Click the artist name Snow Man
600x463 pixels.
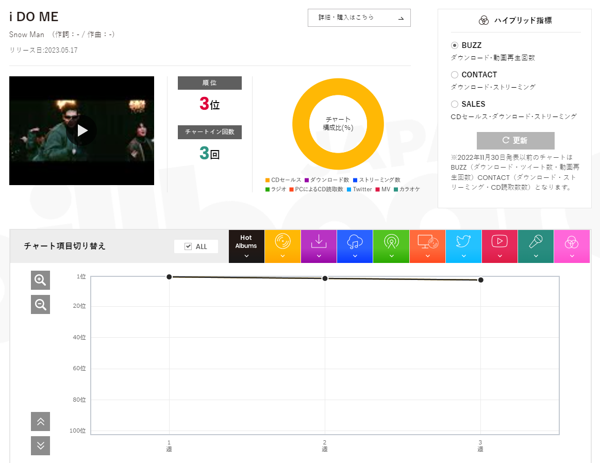(x=27, y=35)
